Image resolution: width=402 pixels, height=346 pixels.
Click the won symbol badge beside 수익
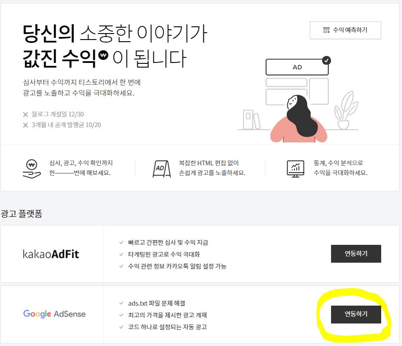click(x=103, y=55)
